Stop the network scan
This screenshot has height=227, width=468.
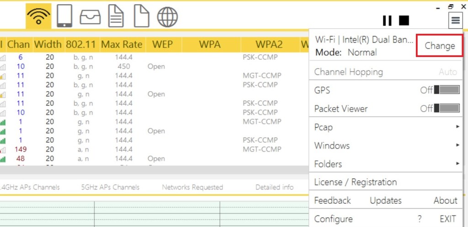tap(404, 21)
